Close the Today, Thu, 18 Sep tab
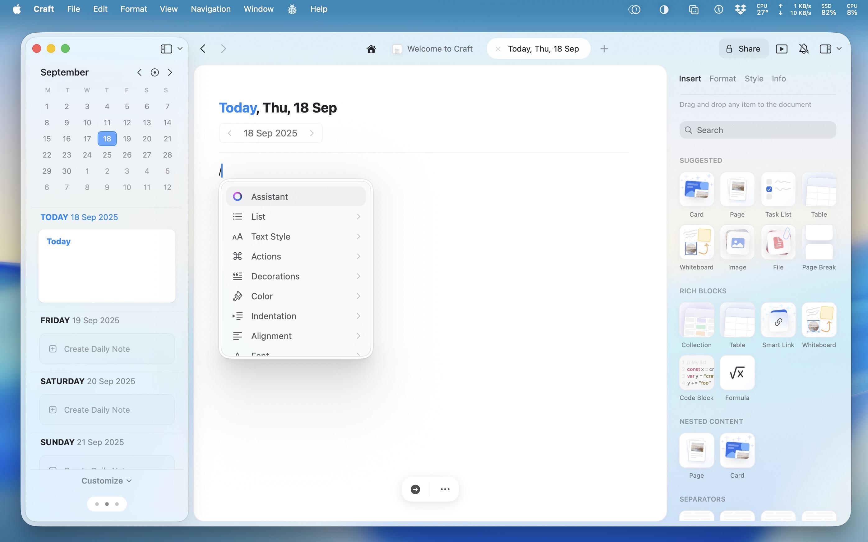This screenshot has height=542, width=868. click(x=498, y=49)
